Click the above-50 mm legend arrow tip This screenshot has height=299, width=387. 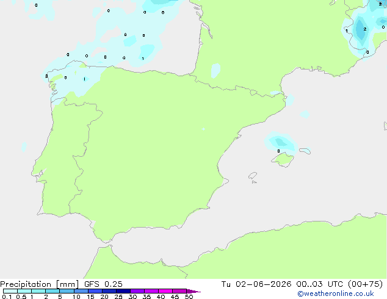(193, 291)
